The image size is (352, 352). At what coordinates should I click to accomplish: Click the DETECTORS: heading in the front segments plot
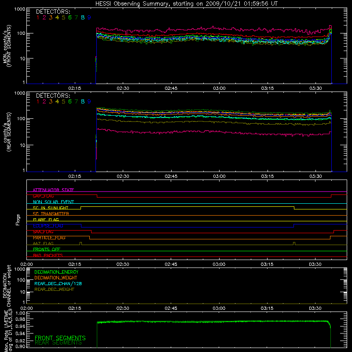[53, 12]
